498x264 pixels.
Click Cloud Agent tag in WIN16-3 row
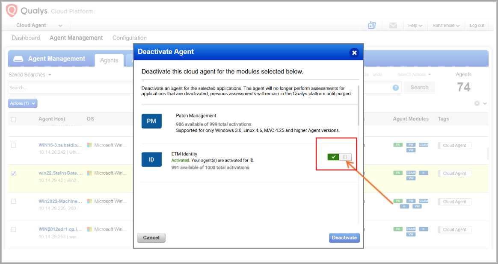pos(454,145)
